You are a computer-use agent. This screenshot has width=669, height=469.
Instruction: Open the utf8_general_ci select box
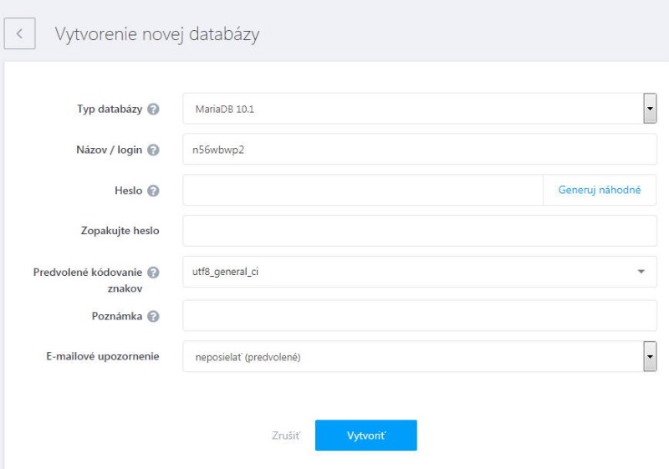420,272
